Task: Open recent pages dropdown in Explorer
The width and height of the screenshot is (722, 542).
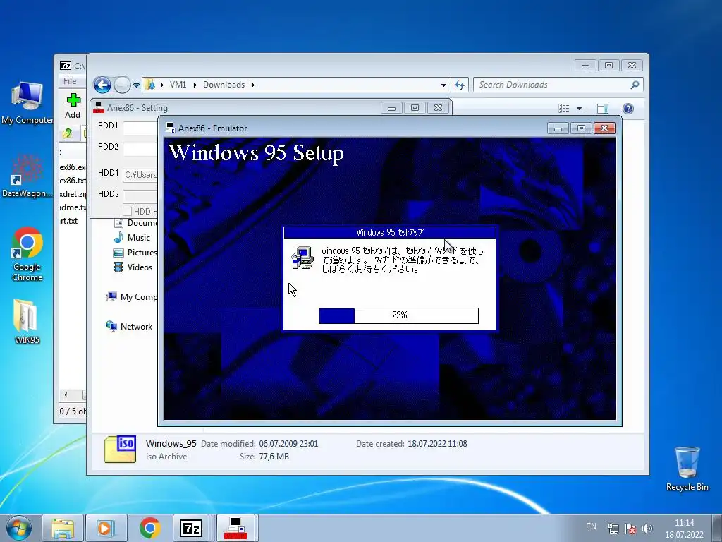Action: pos(136,85)
